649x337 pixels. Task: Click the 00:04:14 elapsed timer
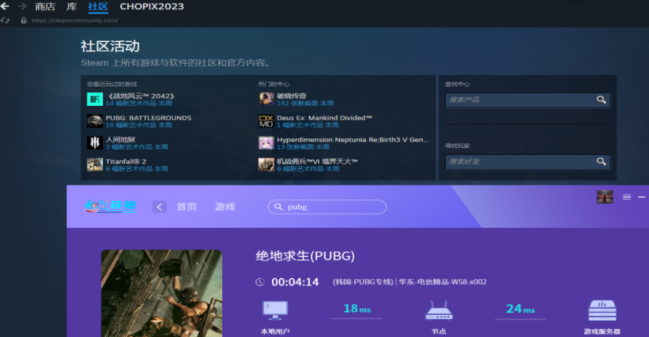[295, 282]
